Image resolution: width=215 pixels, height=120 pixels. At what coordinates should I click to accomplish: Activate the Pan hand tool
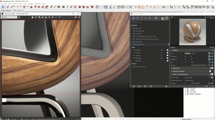(x=67, y=7)
